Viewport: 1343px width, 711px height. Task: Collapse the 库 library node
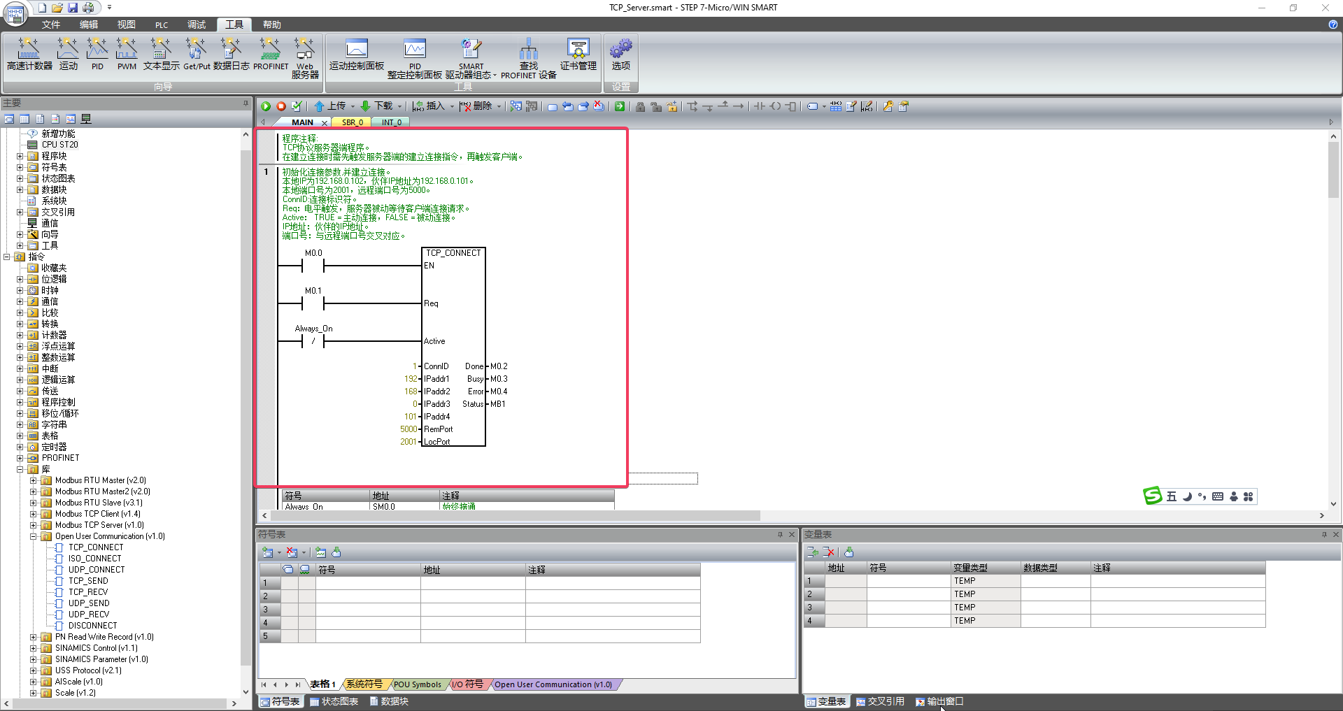point(20,470)
